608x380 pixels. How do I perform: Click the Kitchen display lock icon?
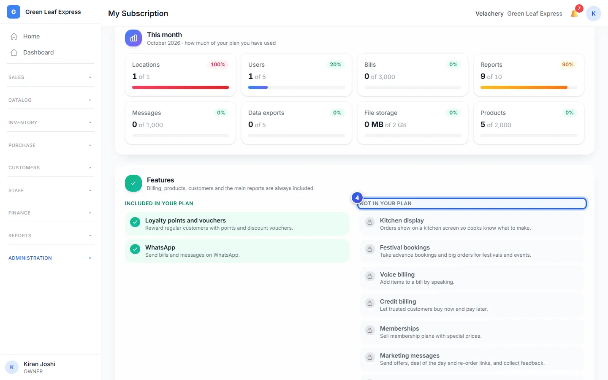coord(370,222)
